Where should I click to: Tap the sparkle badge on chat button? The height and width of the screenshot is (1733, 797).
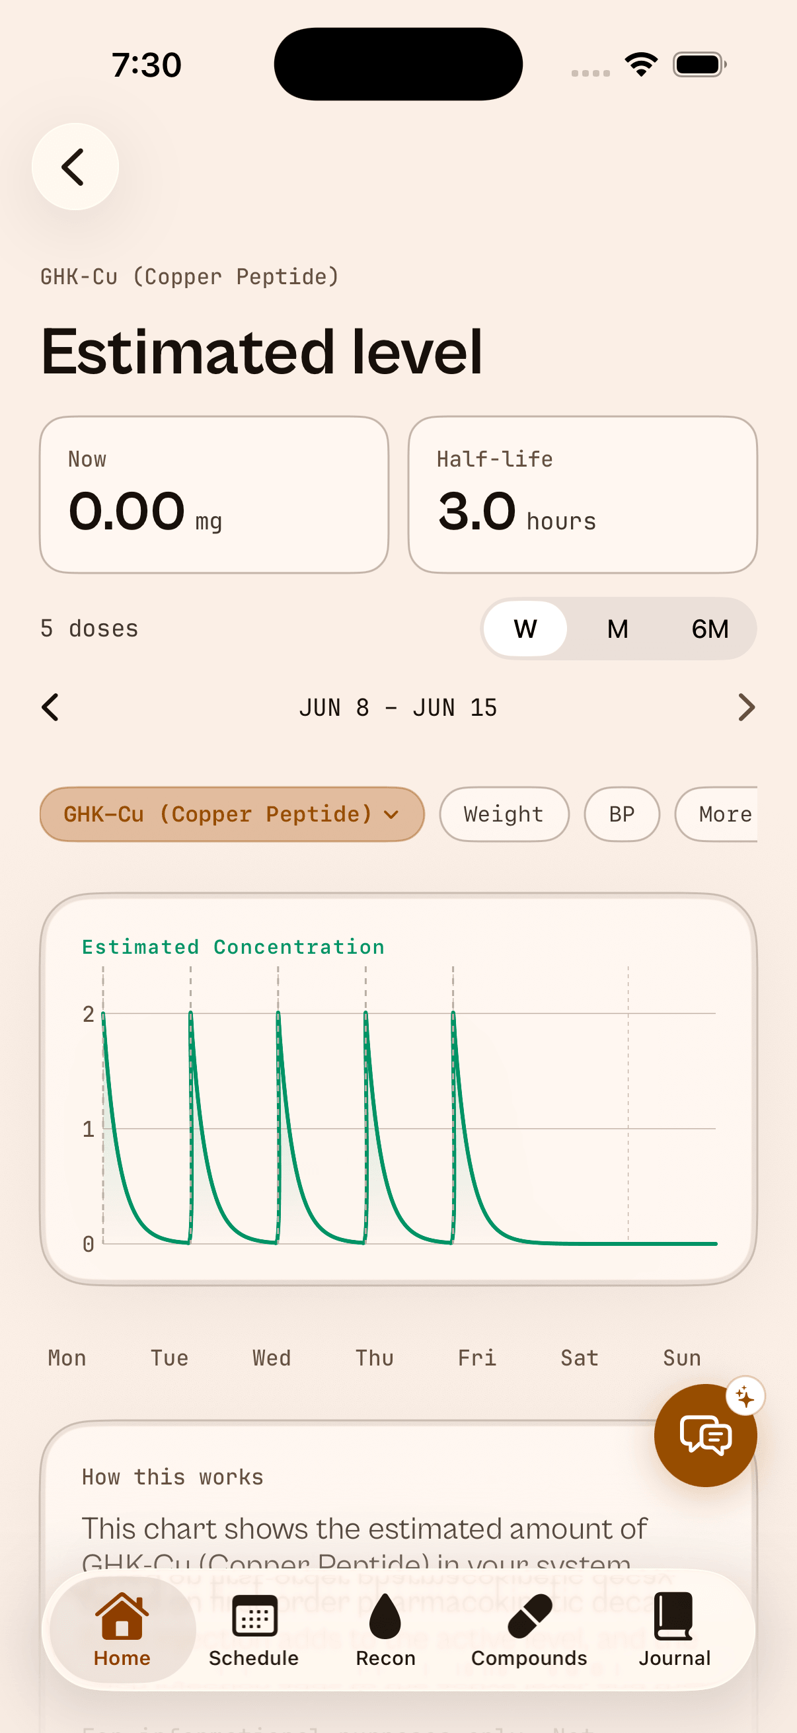tap(745, 1397)
